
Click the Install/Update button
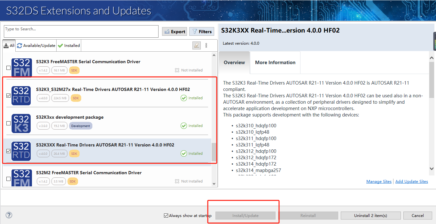245,215
